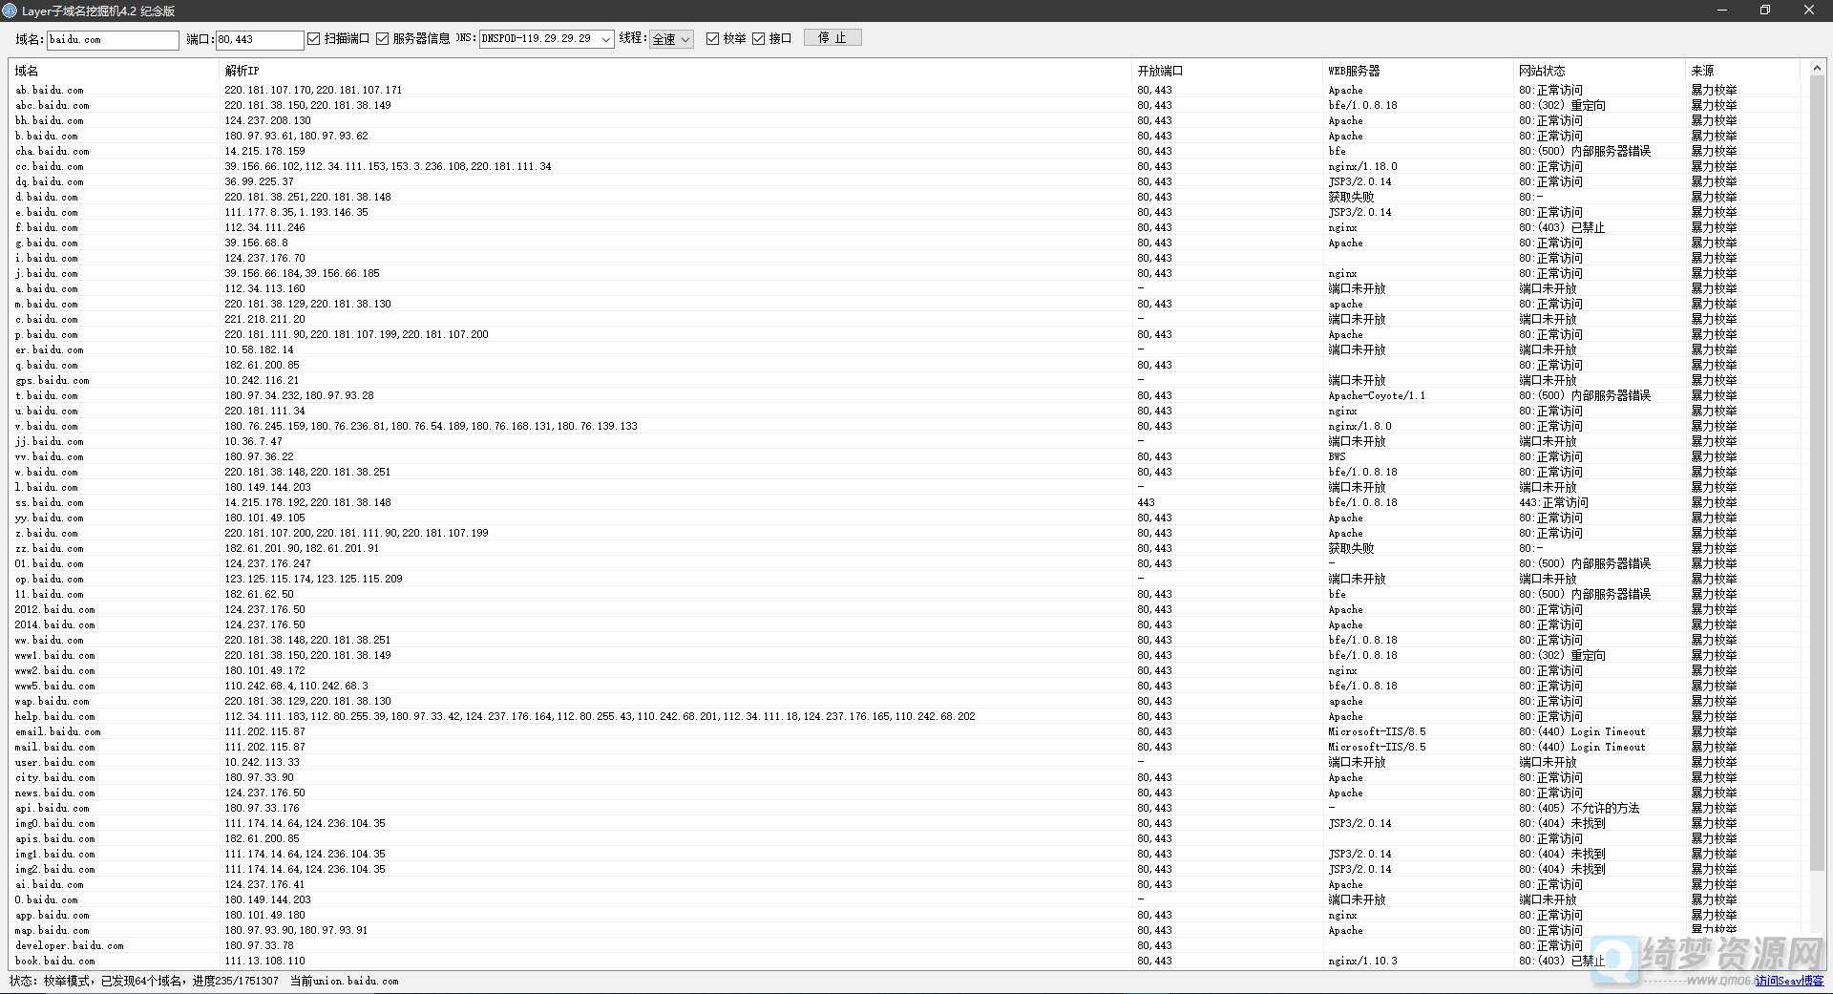
Task: Select the 2012.baidu.com row
Action: (x=907, y=609)
